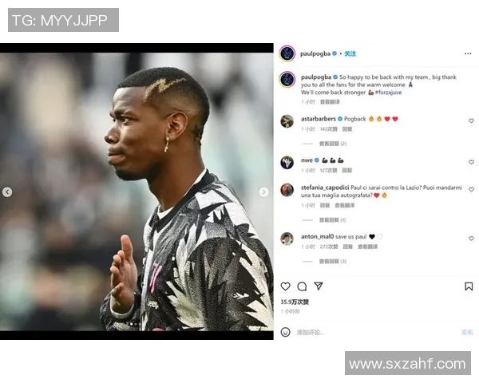
Task: Expand replies under anton_mal0 comment
Action: coord(332,261)
